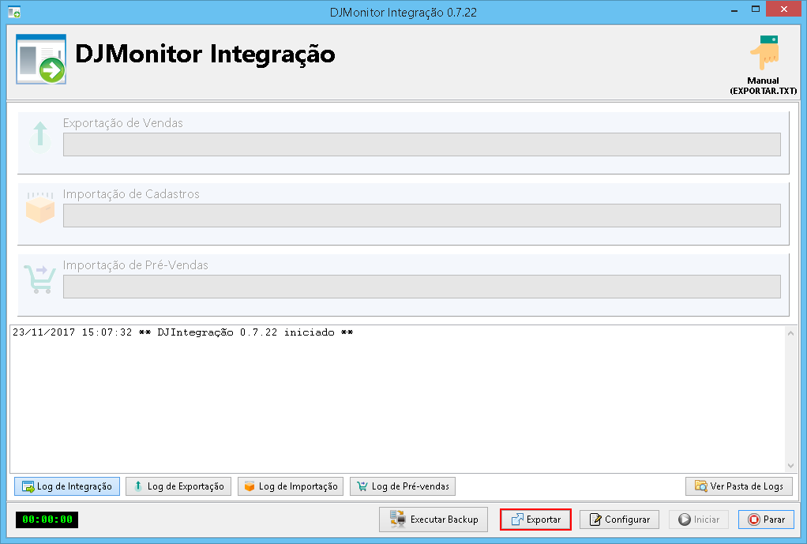Click the Ver Pasta de Logs button

tap(739, 486)
